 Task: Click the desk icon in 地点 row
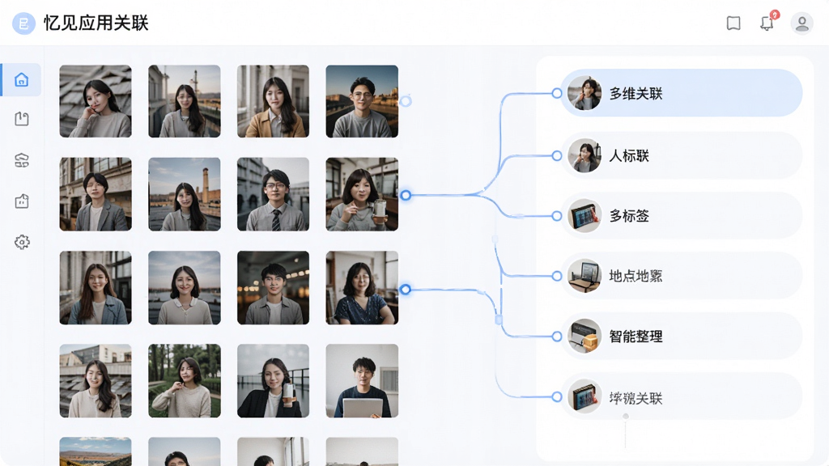(x=585, y=276)
